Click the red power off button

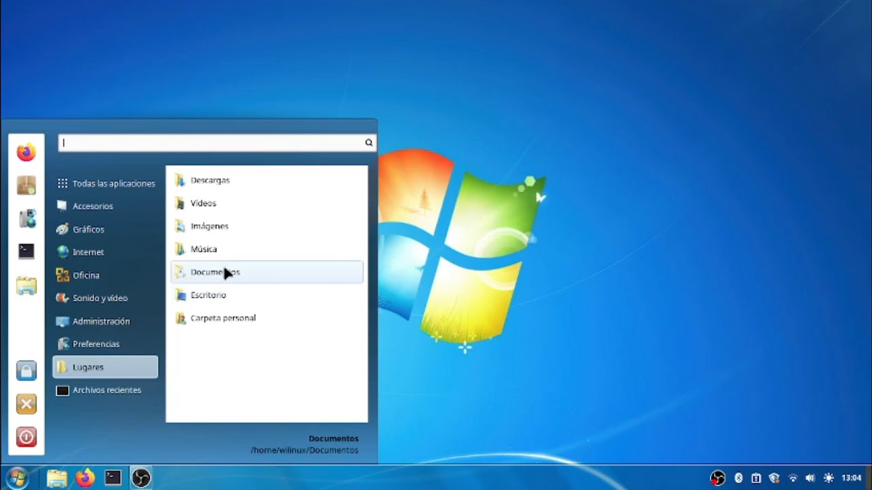[26, 437]
